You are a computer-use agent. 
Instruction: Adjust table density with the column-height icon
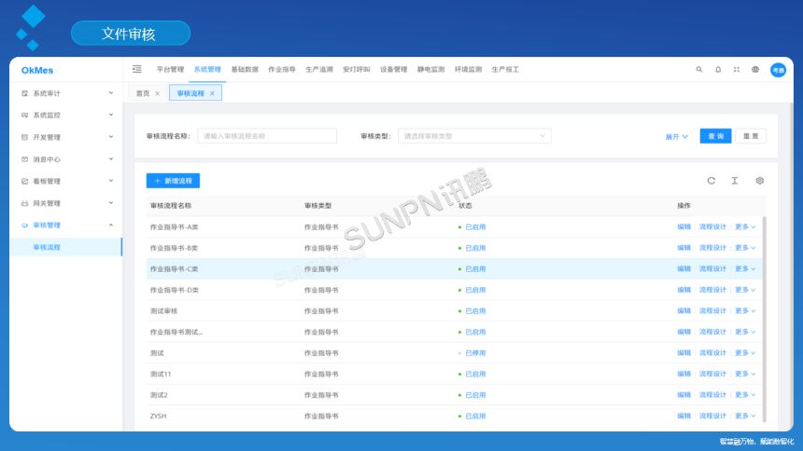point(735,181)
